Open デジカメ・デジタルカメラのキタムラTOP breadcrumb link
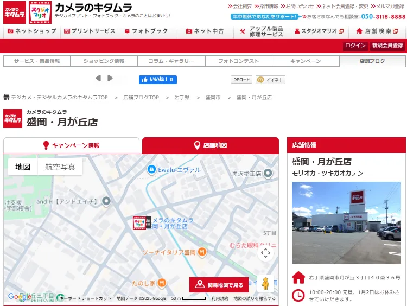 coord(60,98)
